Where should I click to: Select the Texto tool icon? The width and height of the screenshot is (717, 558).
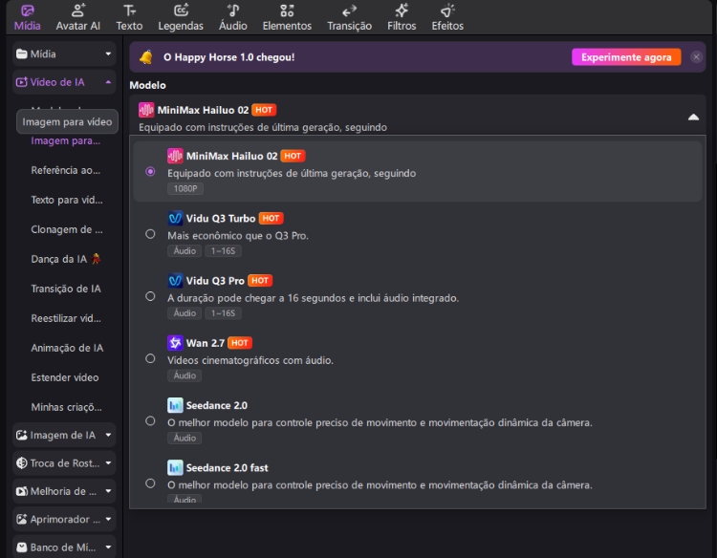click(x=129, y=11)
